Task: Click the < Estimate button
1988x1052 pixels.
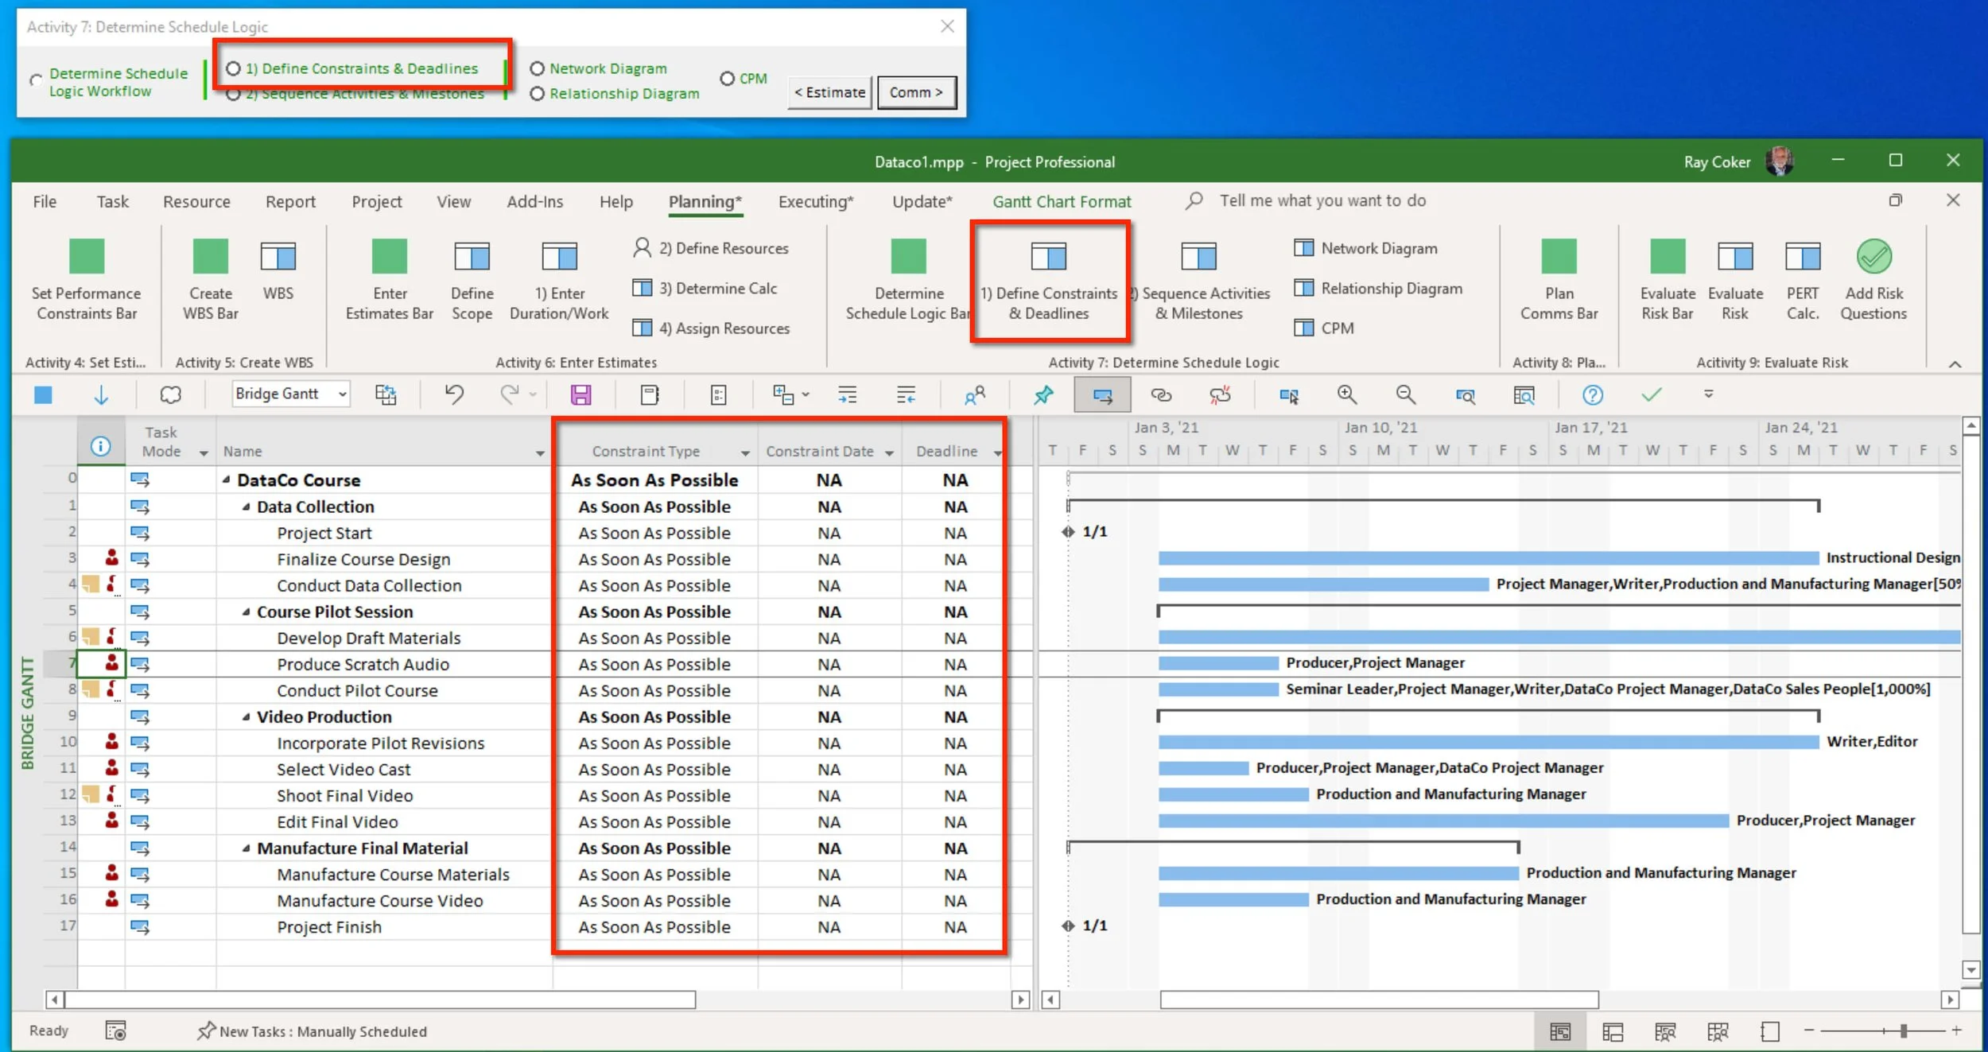Action: tap(829, 92)
